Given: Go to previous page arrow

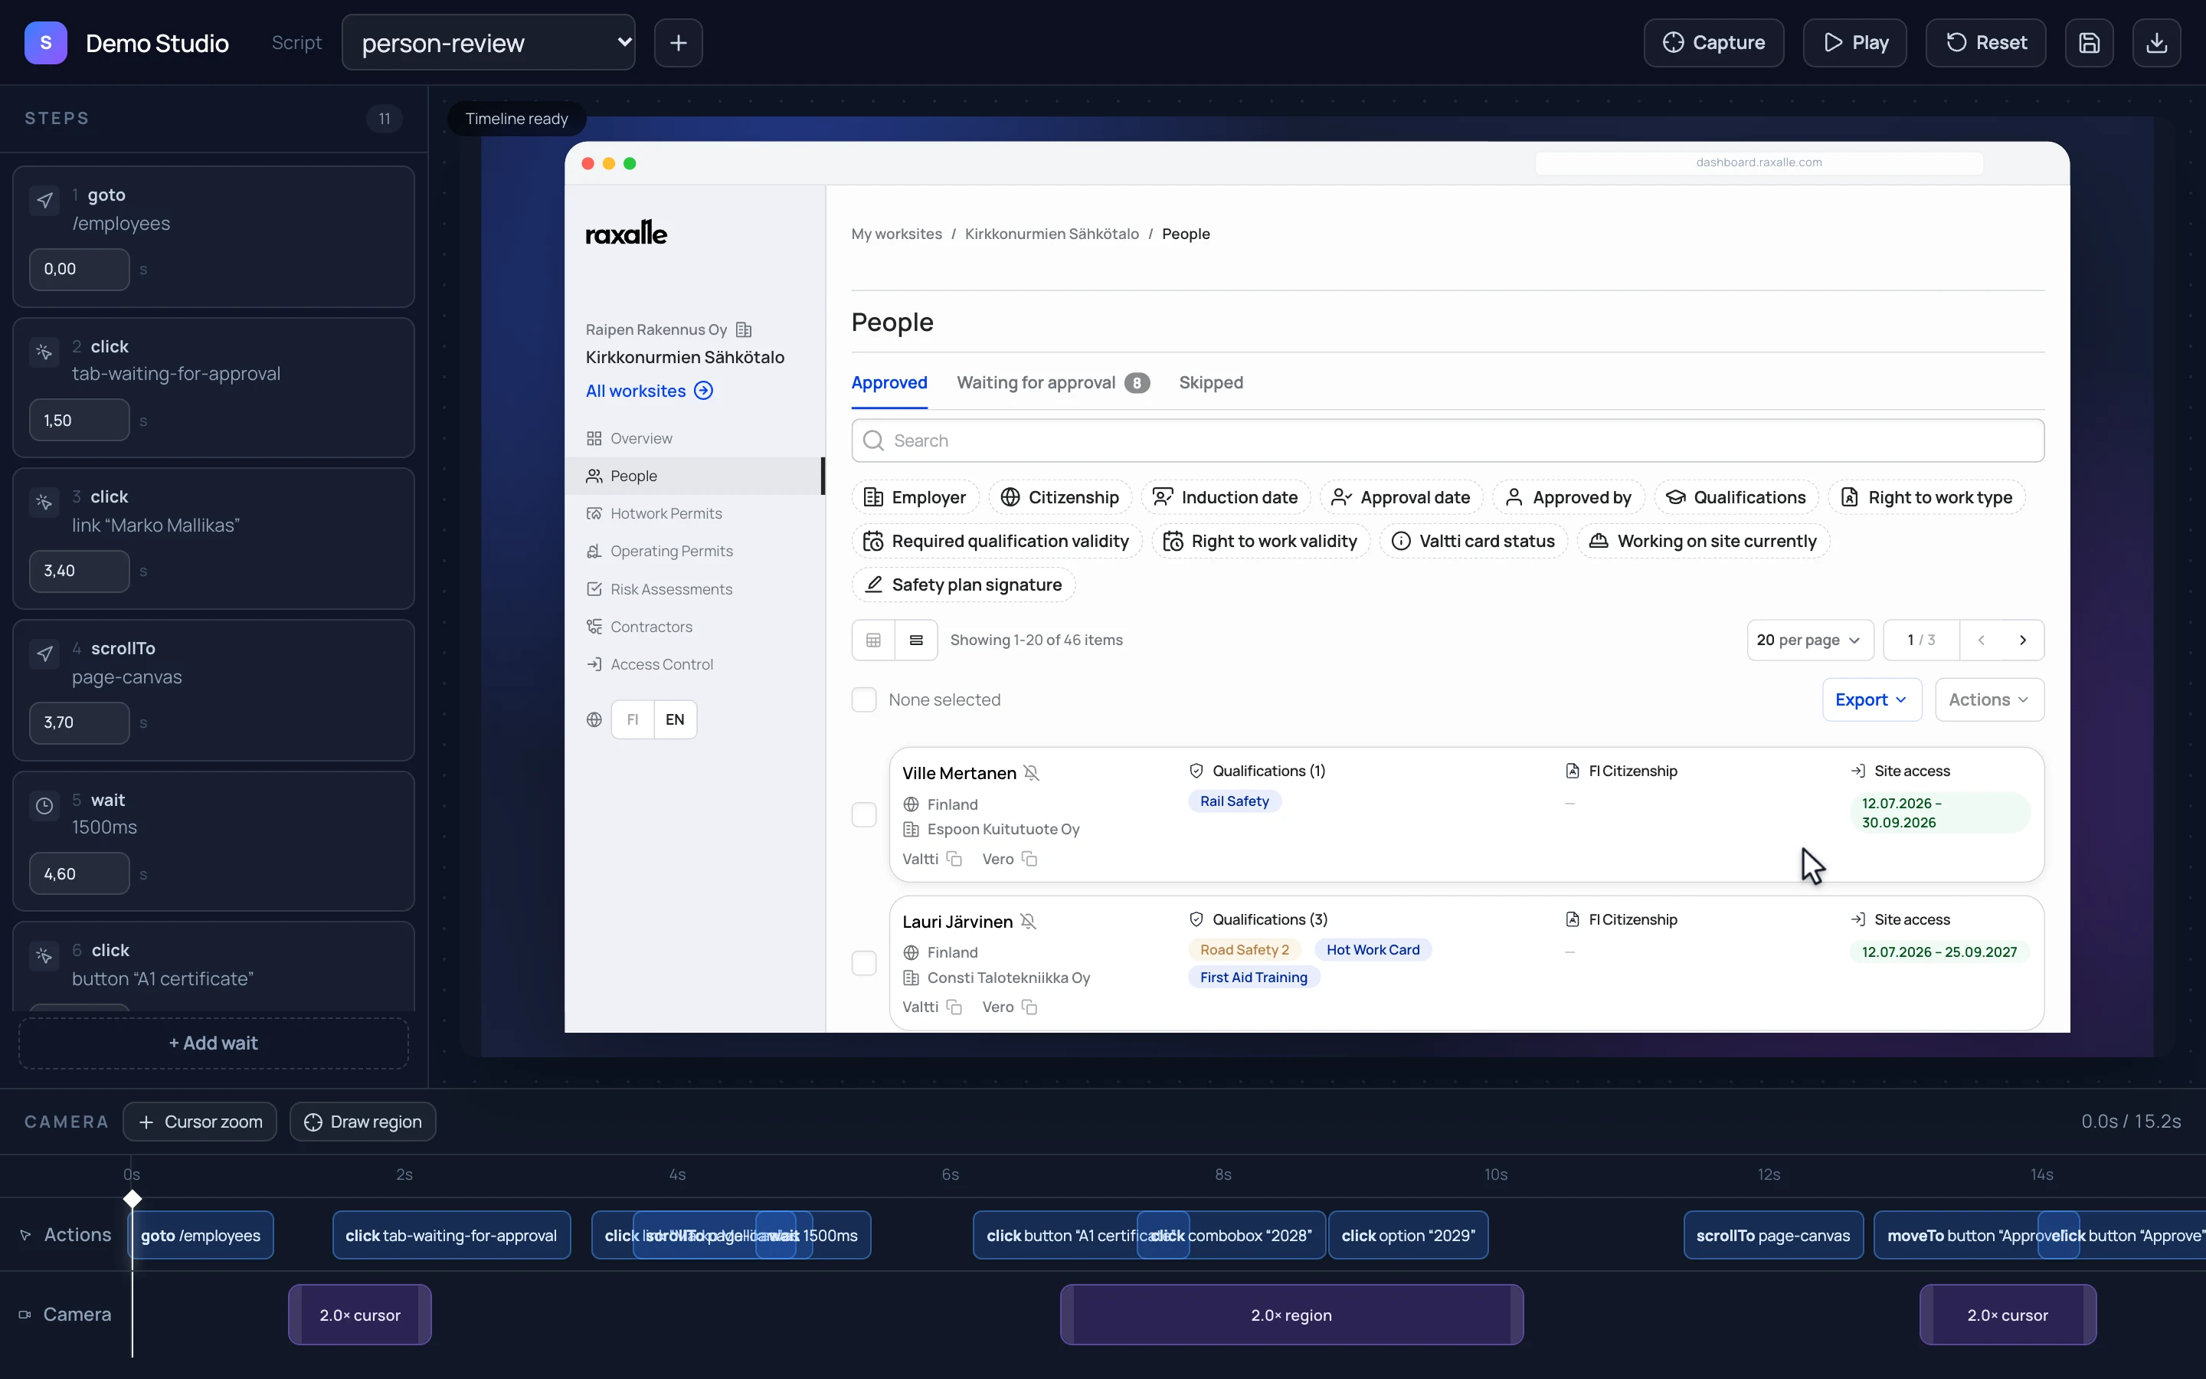Looking at the screenshot, I should 1981,640.
